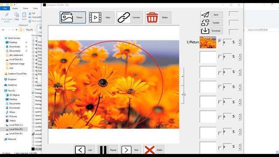
Task: Click the lower arrow on the vertical slider
Action: coord(182,95)
